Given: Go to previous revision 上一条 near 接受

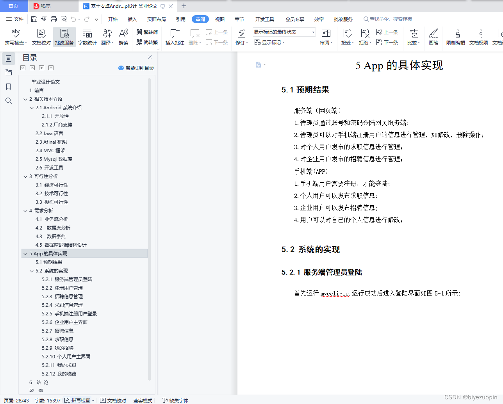Looking at the screenshot, I should [x=387, y=32].
